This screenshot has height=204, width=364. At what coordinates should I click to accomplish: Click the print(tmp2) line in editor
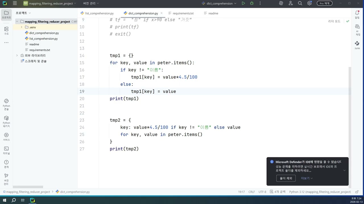pos(124,149)
